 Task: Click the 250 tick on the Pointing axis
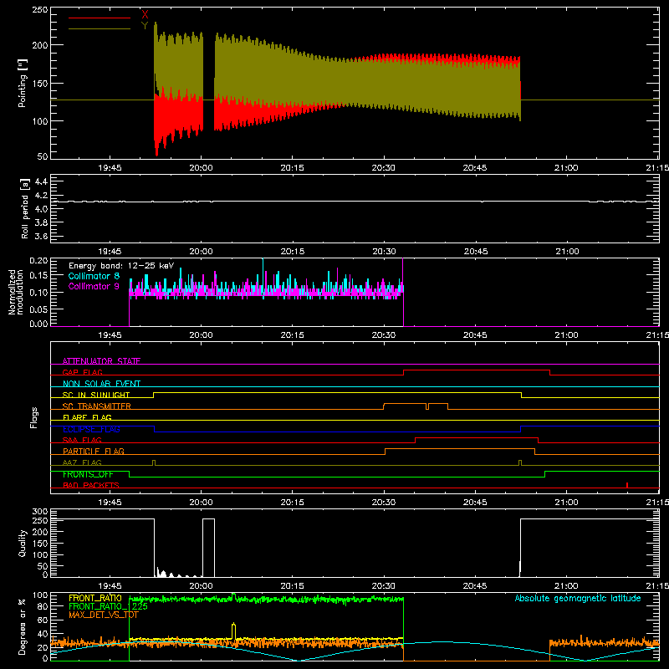click(x=40, y=9)
